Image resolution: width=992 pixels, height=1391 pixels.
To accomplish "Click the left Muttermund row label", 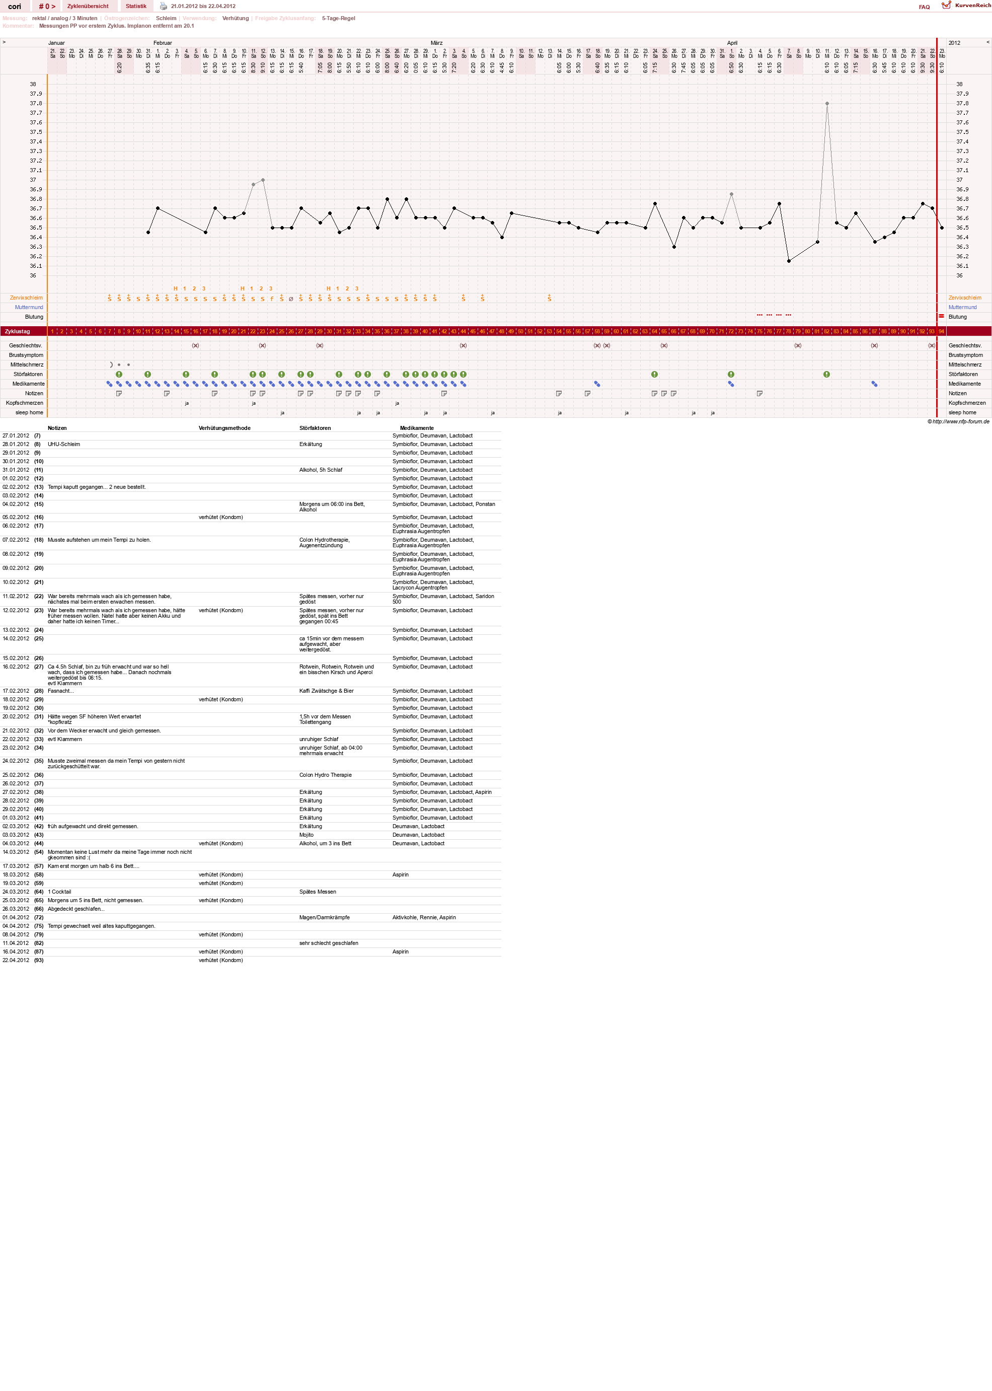I will 29,307.
